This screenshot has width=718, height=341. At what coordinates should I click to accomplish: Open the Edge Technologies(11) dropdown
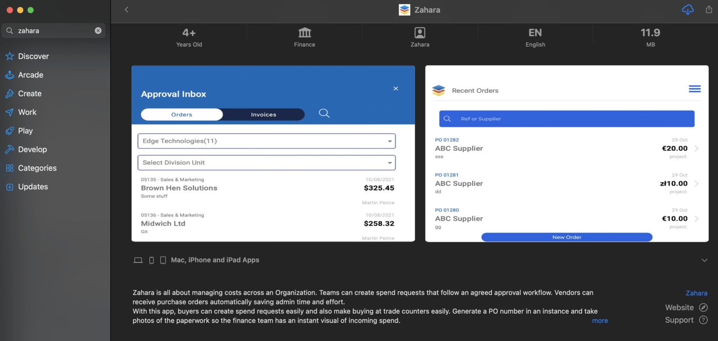pyautogui.click(x=267, y=141)
